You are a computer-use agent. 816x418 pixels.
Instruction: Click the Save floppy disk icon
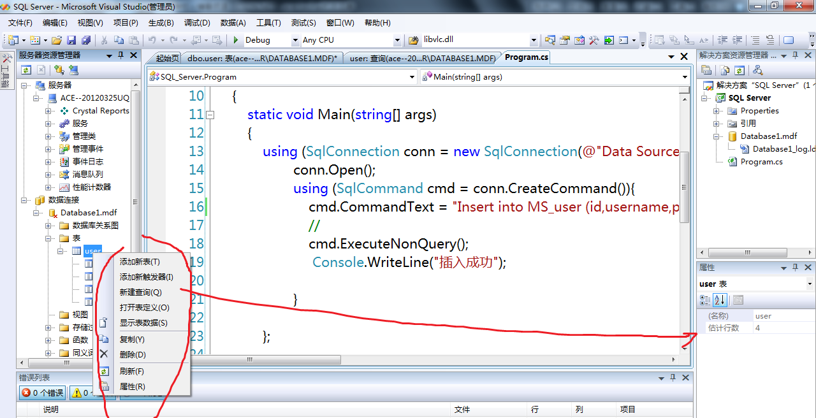coord(71,40)
